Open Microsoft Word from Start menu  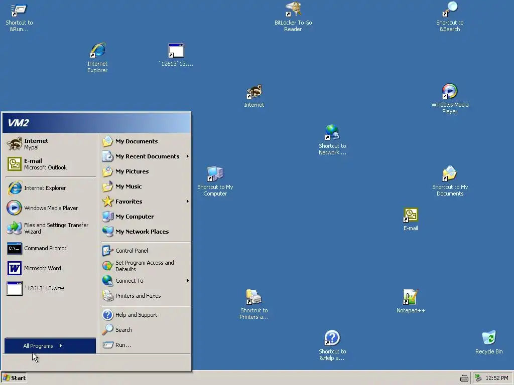tap(50, 268)
